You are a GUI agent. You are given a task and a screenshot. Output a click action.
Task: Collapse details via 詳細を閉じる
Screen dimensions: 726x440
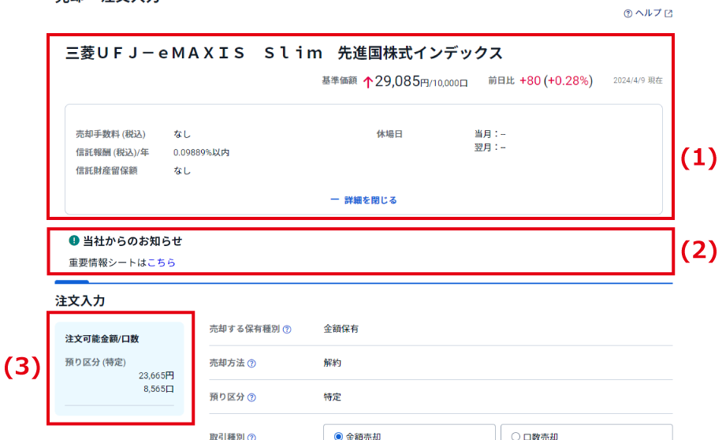point(363,200)
